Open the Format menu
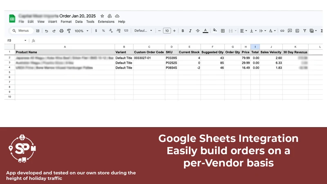Screen dimensions: 327x184 [66, 22]
